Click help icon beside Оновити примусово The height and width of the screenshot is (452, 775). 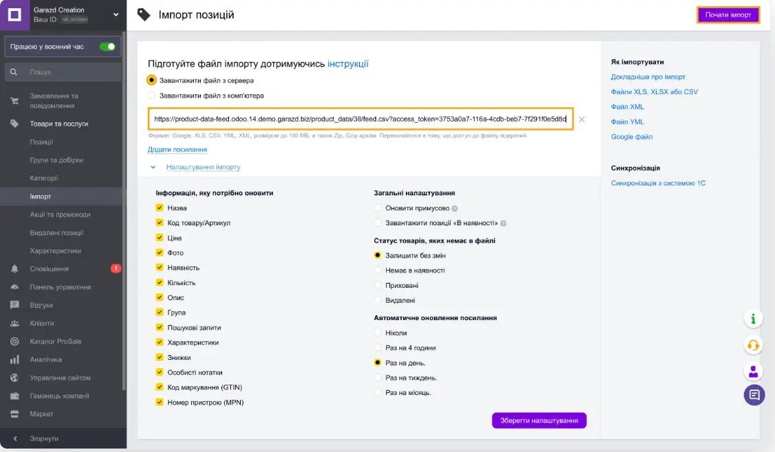[x=455, y=208]
